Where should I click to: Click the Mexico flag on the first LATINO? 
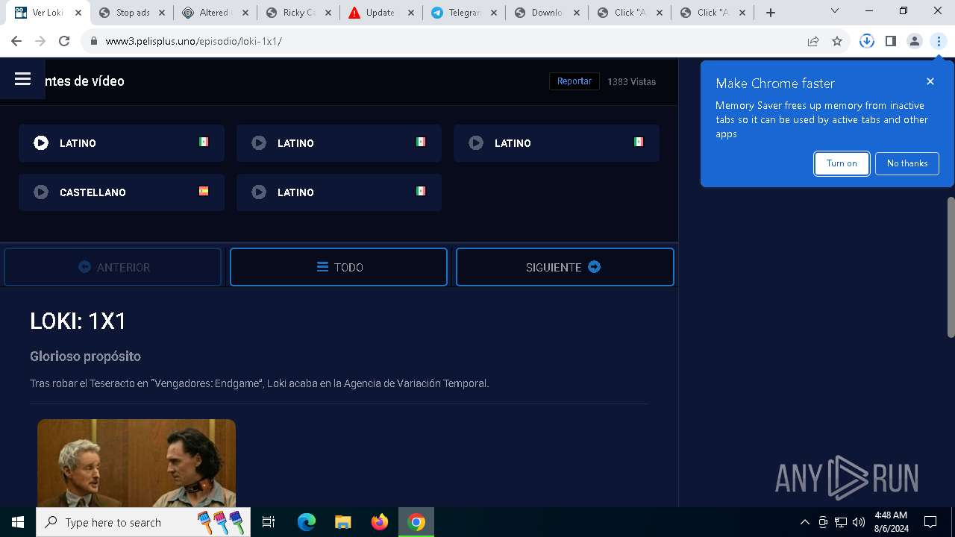click(204, 142)
